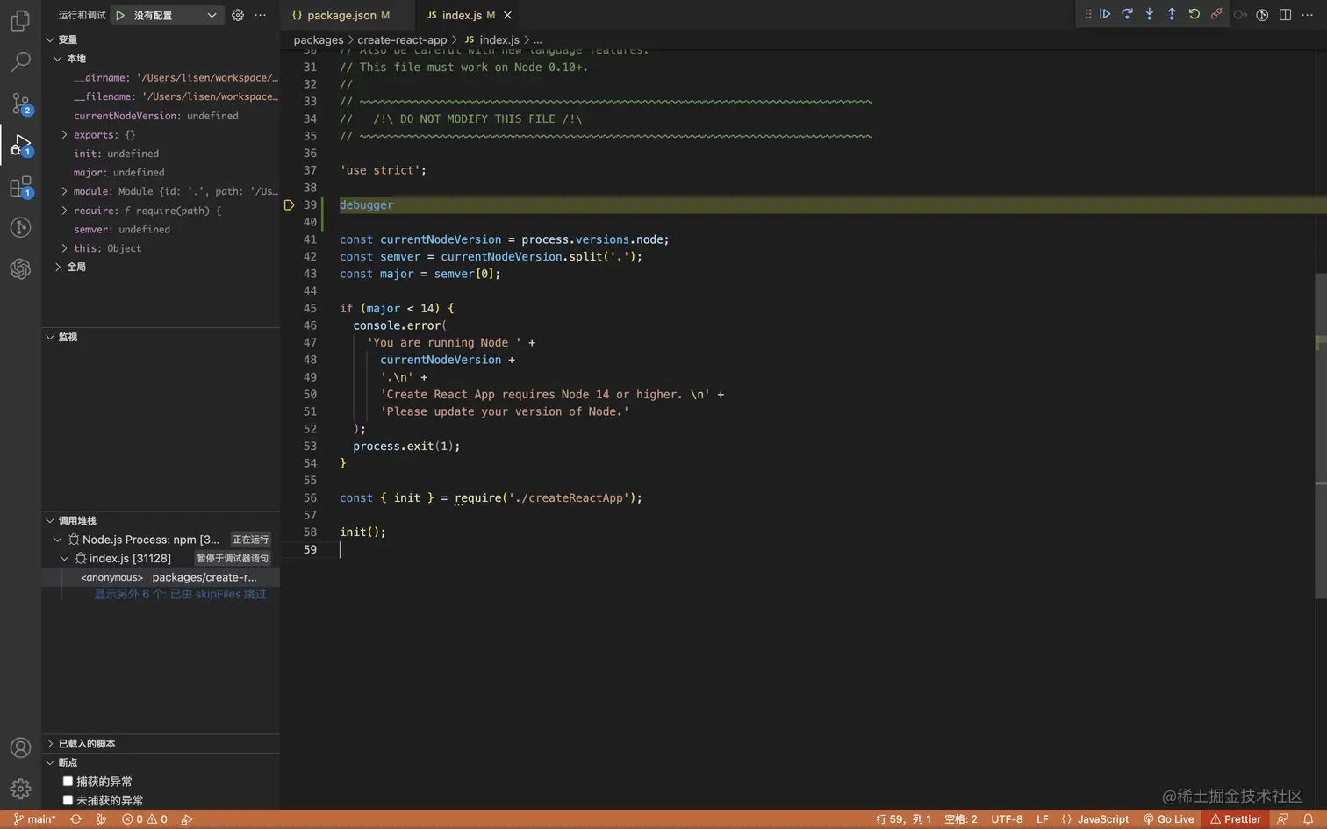Click the Step Over debug button
This screenshot has height=829, width=1327.
coord(1127,14)
